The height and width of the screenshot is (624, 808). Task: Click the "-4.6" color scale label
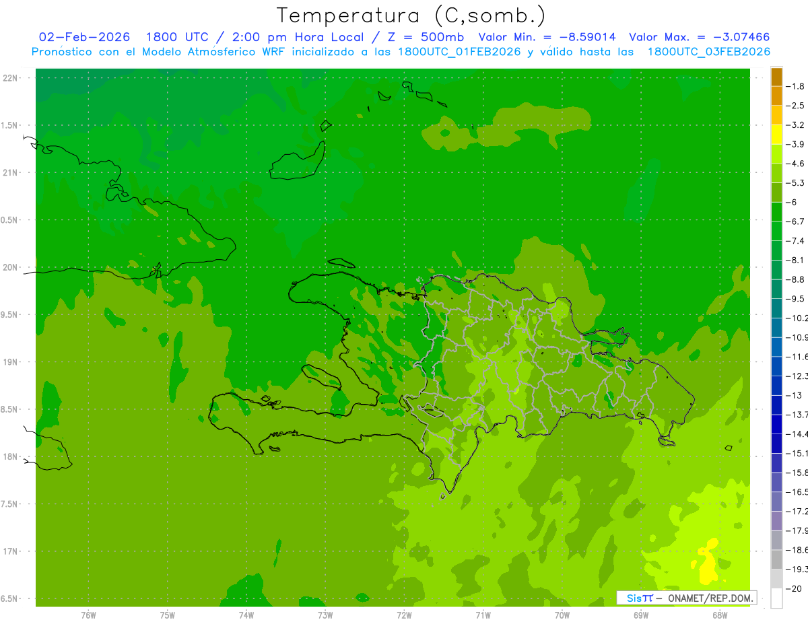click(x=795, y=164)
